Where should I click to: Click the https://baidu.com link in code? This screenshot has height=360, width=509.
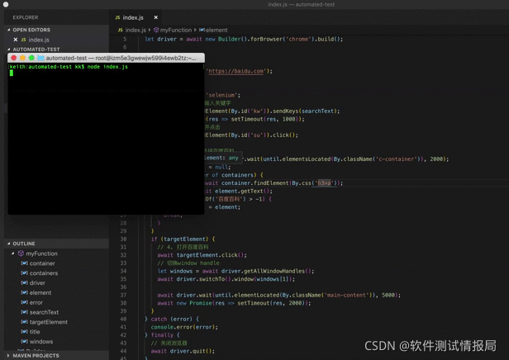236,71
